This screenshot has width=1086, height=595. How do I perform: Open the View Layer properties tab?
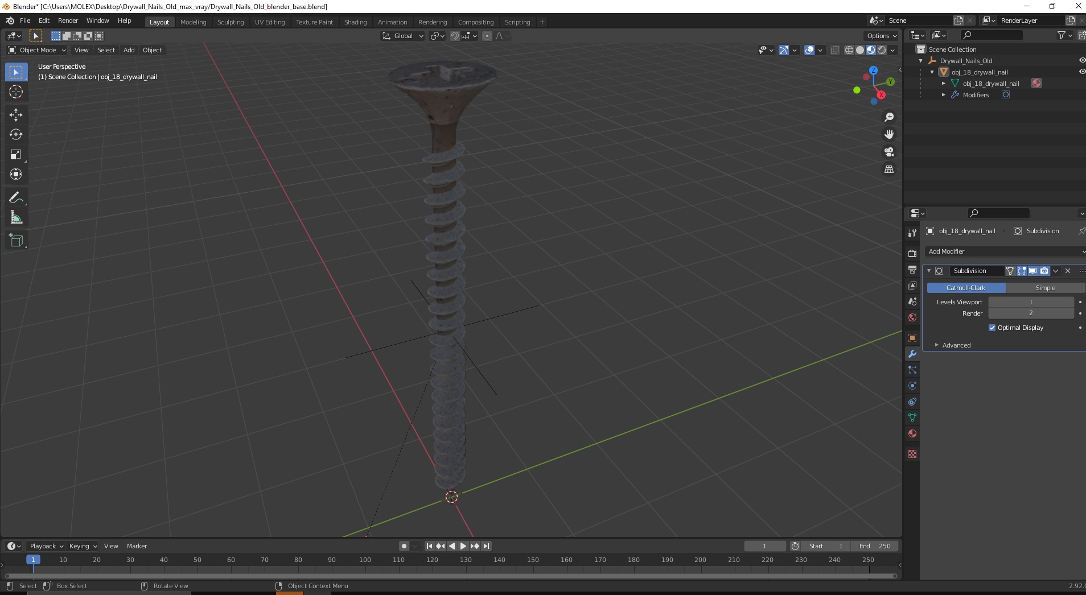912,285
